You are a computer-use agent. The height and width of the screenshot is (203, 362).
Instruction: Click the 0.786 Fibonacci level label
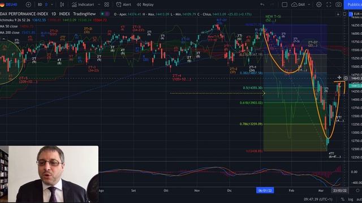(x=251, y=124)
